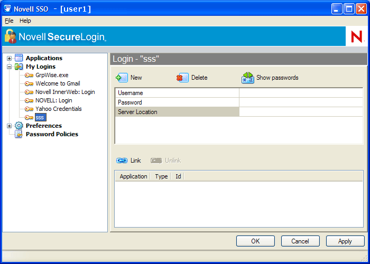Select GrpWise.exe login in tree

point(52,75)
